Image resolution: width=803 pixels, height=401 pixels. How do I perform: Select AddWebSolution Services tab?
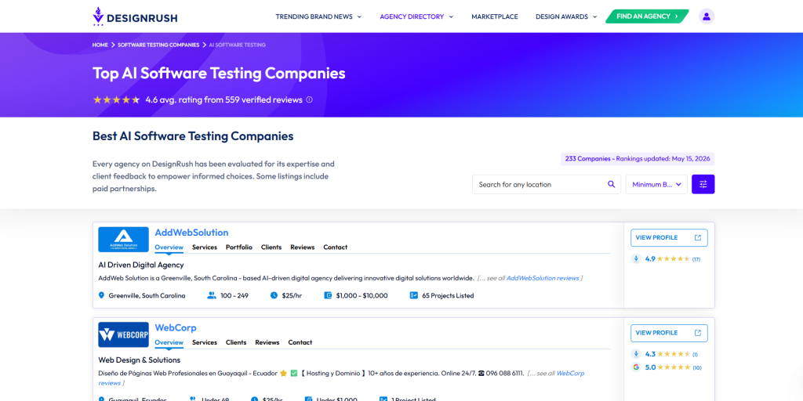pos(205,247)
